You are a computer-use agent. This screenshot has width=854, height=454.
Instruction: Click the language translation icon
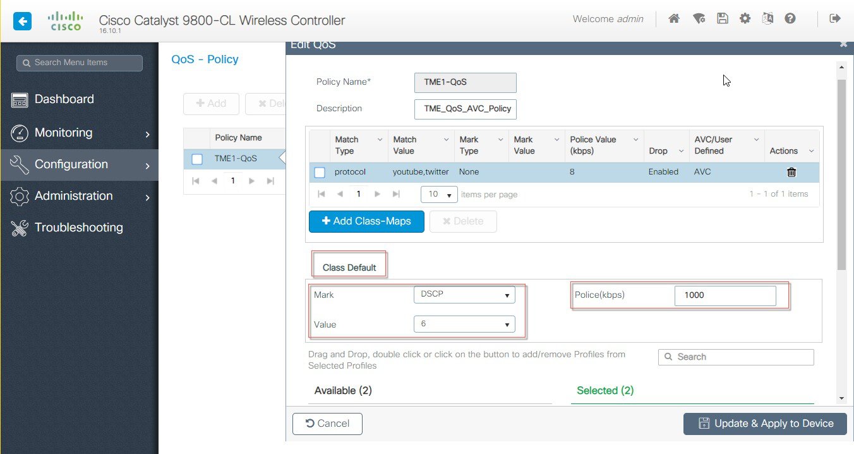click(767, 19)
